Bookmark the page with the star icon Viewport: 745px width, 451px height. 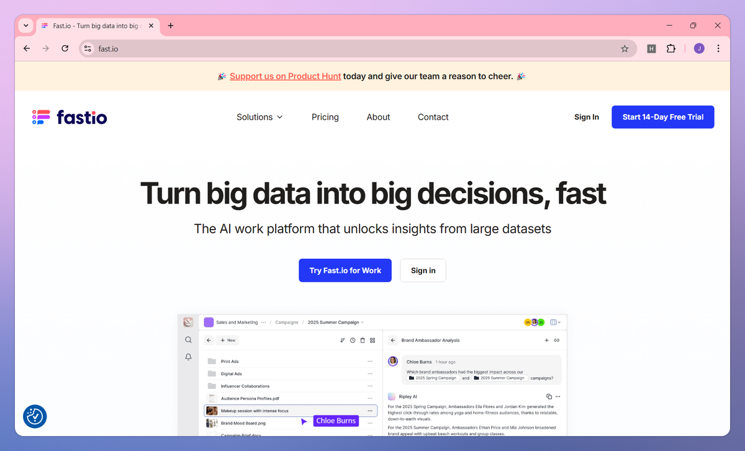[625, 48]
